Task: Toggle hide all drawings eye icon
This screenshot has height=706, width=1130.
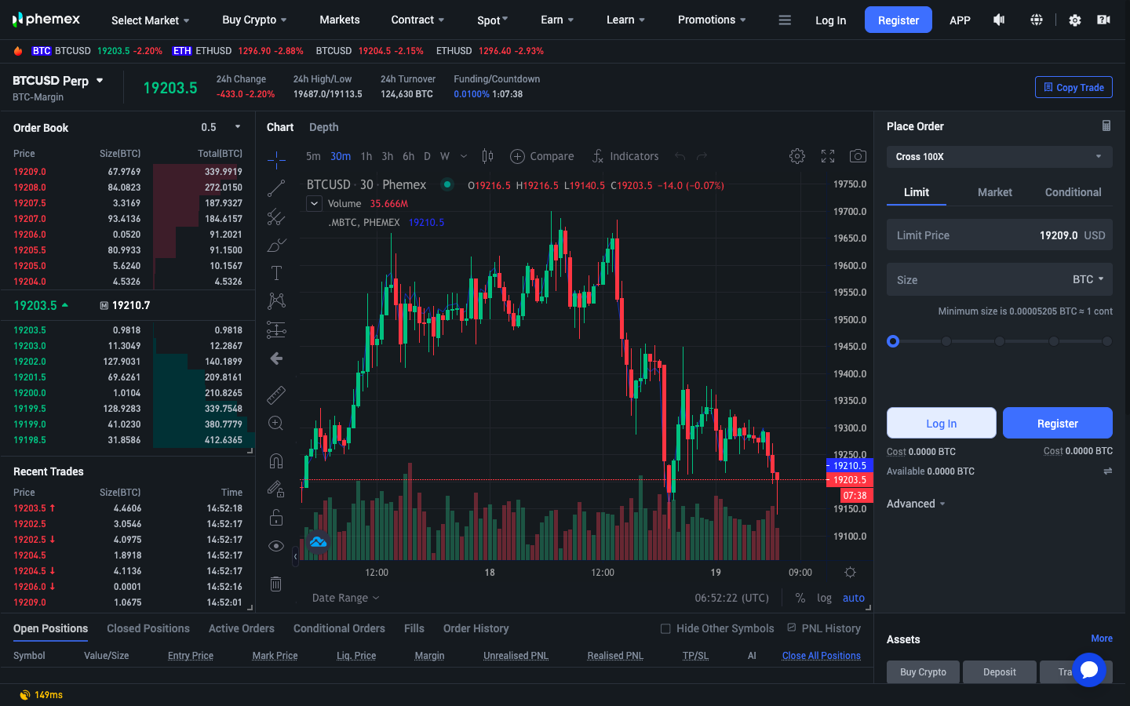Action: pyautogui.click(x=276, y=546)
